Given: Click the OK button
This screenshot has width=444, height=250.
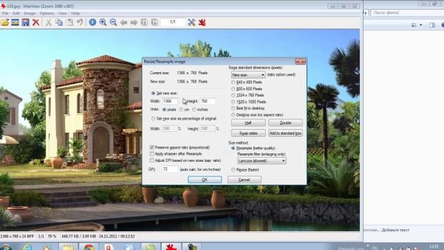Looking at the screenshot, I should click(205, 180).
